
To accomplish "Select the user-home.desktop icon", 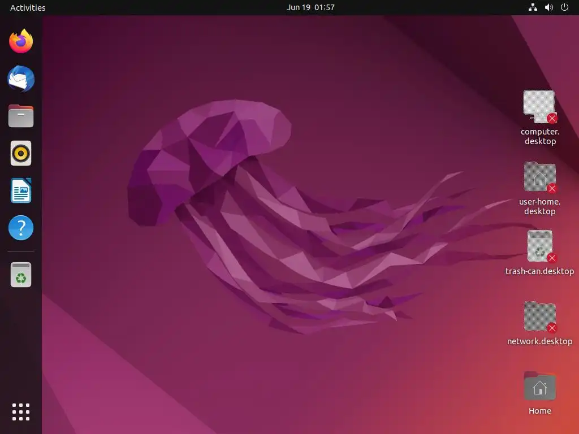I will pyautogui.click(x=539, y=177).
